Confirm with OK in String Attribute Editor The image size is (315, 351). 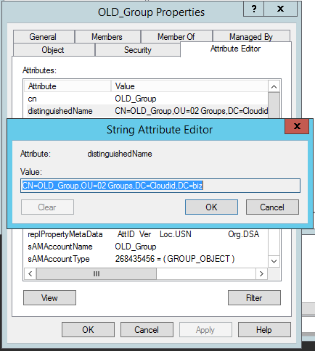pyautogui.click(x=211, y=207)
